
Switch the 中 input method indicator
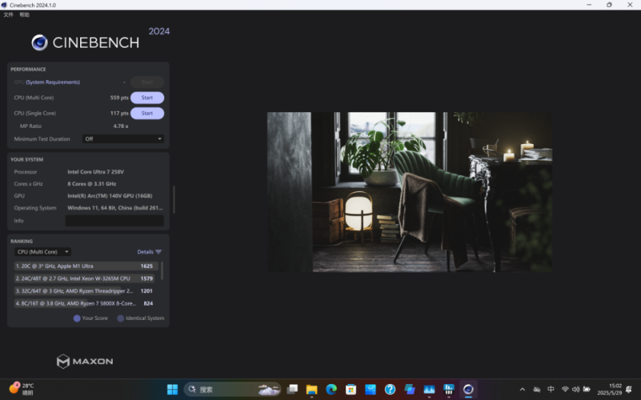point(551,389)
